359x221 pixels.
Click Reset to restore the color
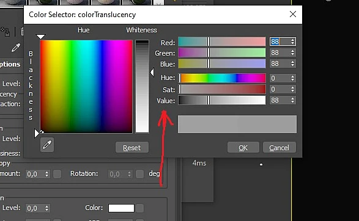132,148
